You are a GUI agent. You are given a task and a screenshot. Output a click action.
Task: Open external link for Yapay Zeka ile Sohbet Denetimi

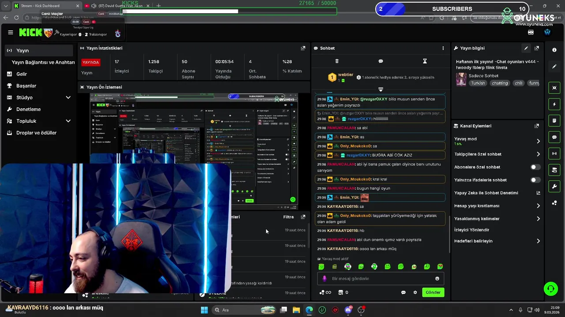coord(538,193)
